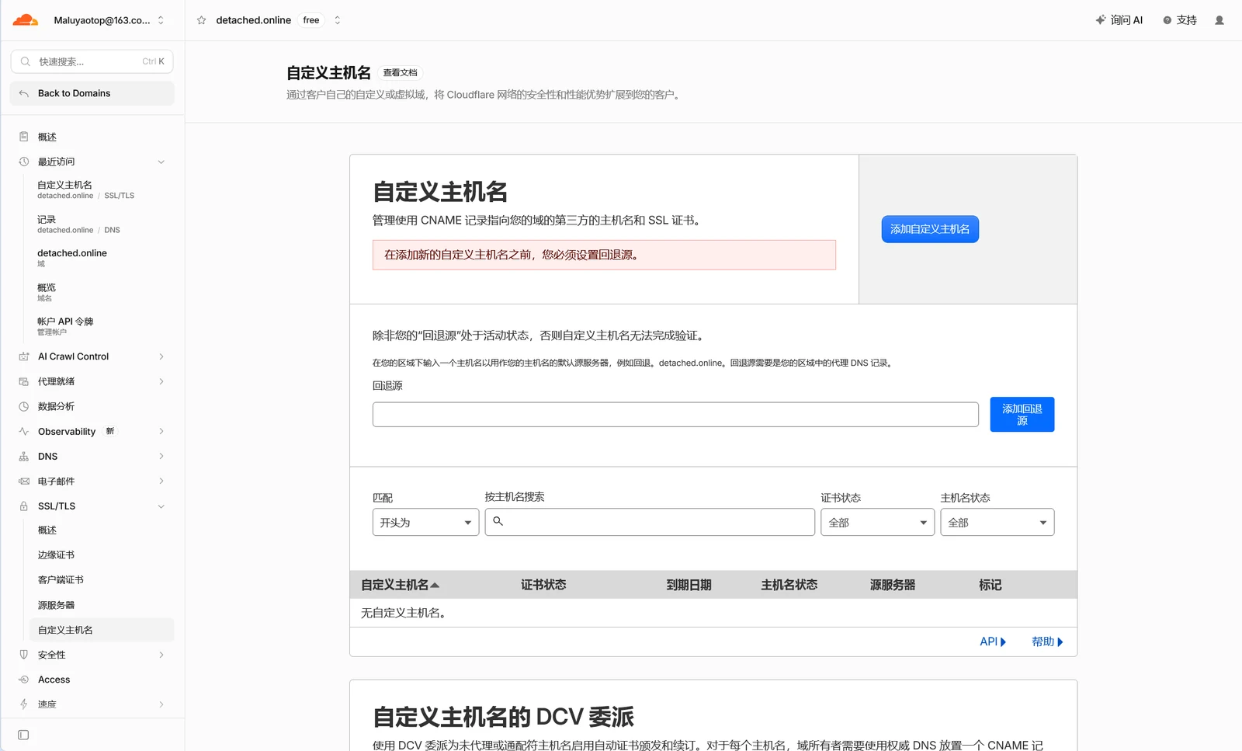The height and width of the screenshot is (751, 1242).
Task: Click the AI Crawl Control icon
Action: [x=23, y=356]
